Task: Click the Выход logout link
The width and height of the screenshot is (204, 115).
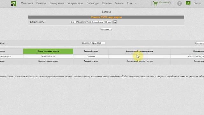Action: tap(197, 3)
